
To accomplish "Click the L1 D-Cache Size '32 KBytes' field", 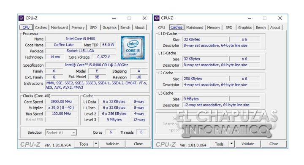I will click(x=205, y=39).
